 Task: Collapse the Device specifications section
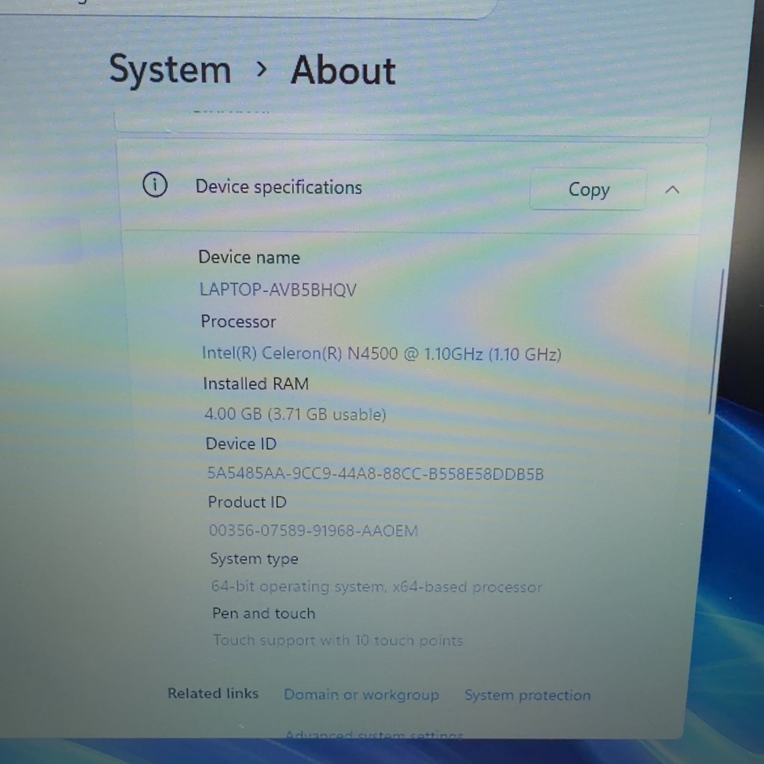point(672,190)
